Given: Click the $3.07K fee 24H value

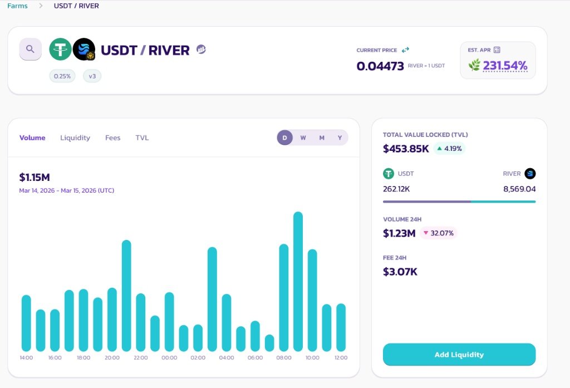Looking at the screenshot, I should point(400,272).
